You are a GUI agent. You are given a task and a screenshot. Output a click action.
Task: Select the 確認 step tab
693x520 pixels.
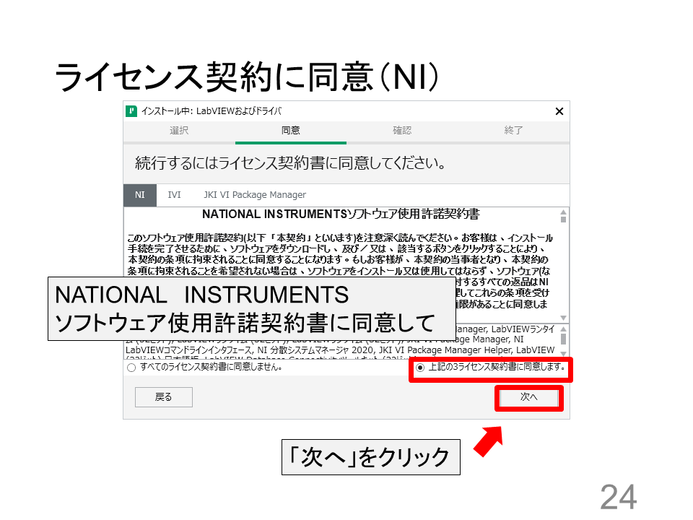(x=402, y=131)
